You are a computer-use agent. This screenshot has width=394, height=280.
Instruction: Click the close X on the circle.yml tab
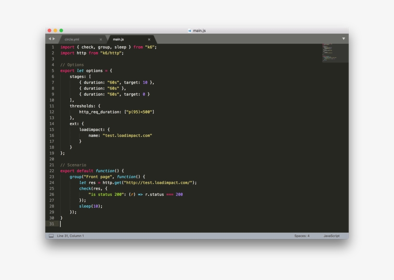pos(100,39)
